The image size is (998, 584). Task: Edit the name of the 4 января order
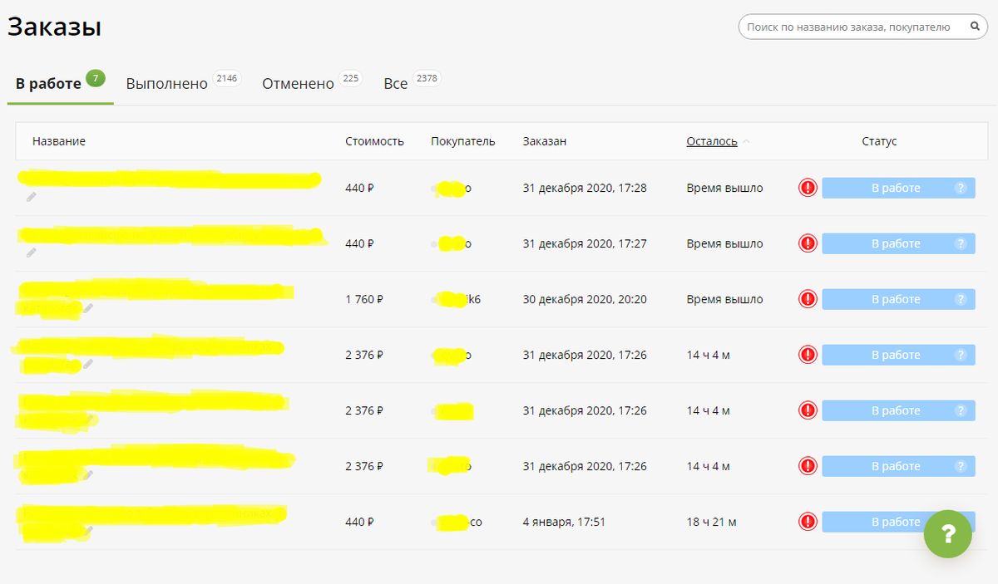click(x=88, y=530)
